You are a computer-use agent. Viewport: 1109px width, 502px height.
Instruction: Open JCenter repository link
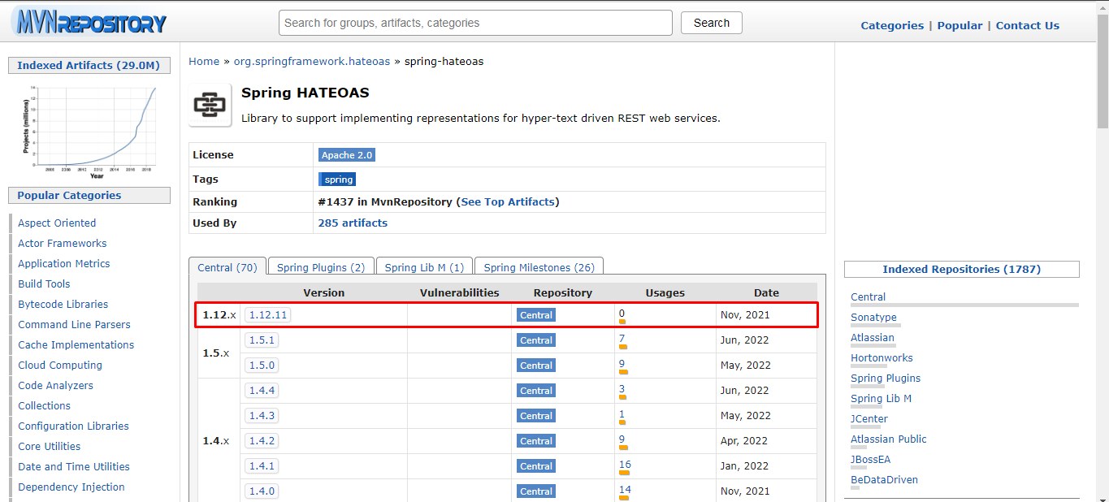[869, 419]
